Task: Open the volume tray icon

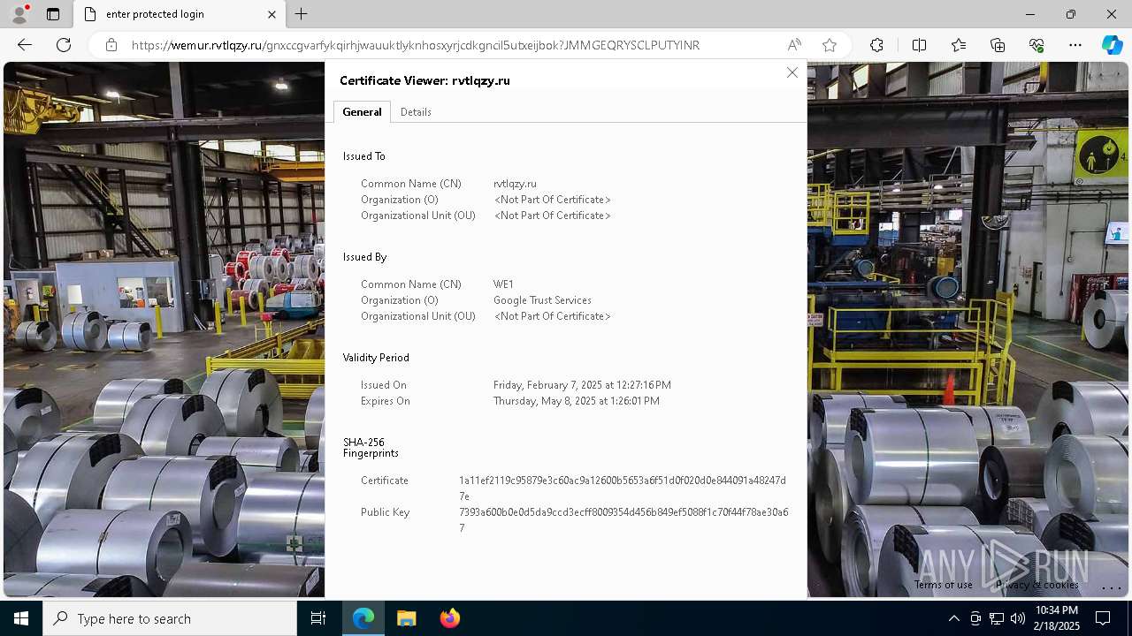Action: [x=1018, y=618]
